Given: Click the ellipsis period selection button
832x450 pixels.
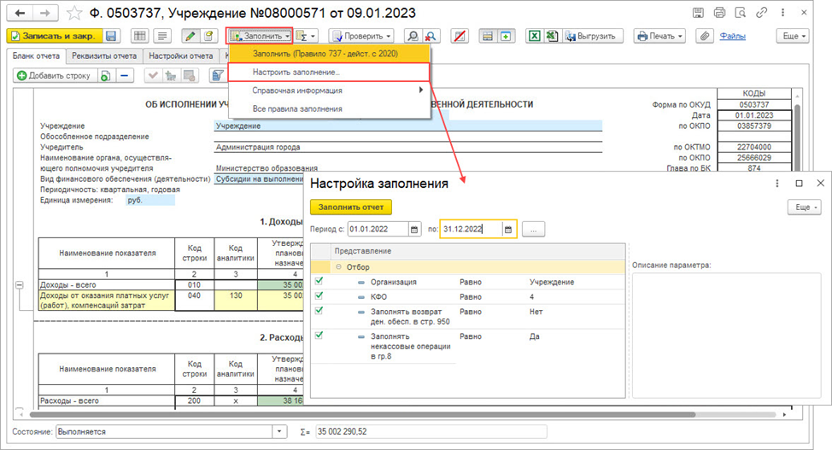Looking at the screenshot, I should point(533,229).
